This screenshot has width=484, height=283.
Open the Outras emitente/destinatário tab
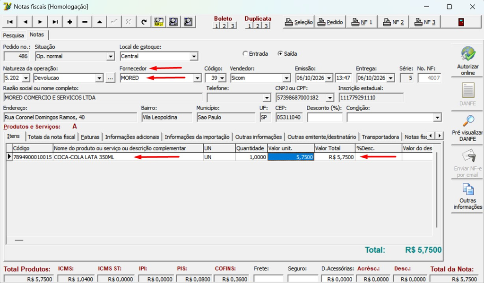coord(321,137)
